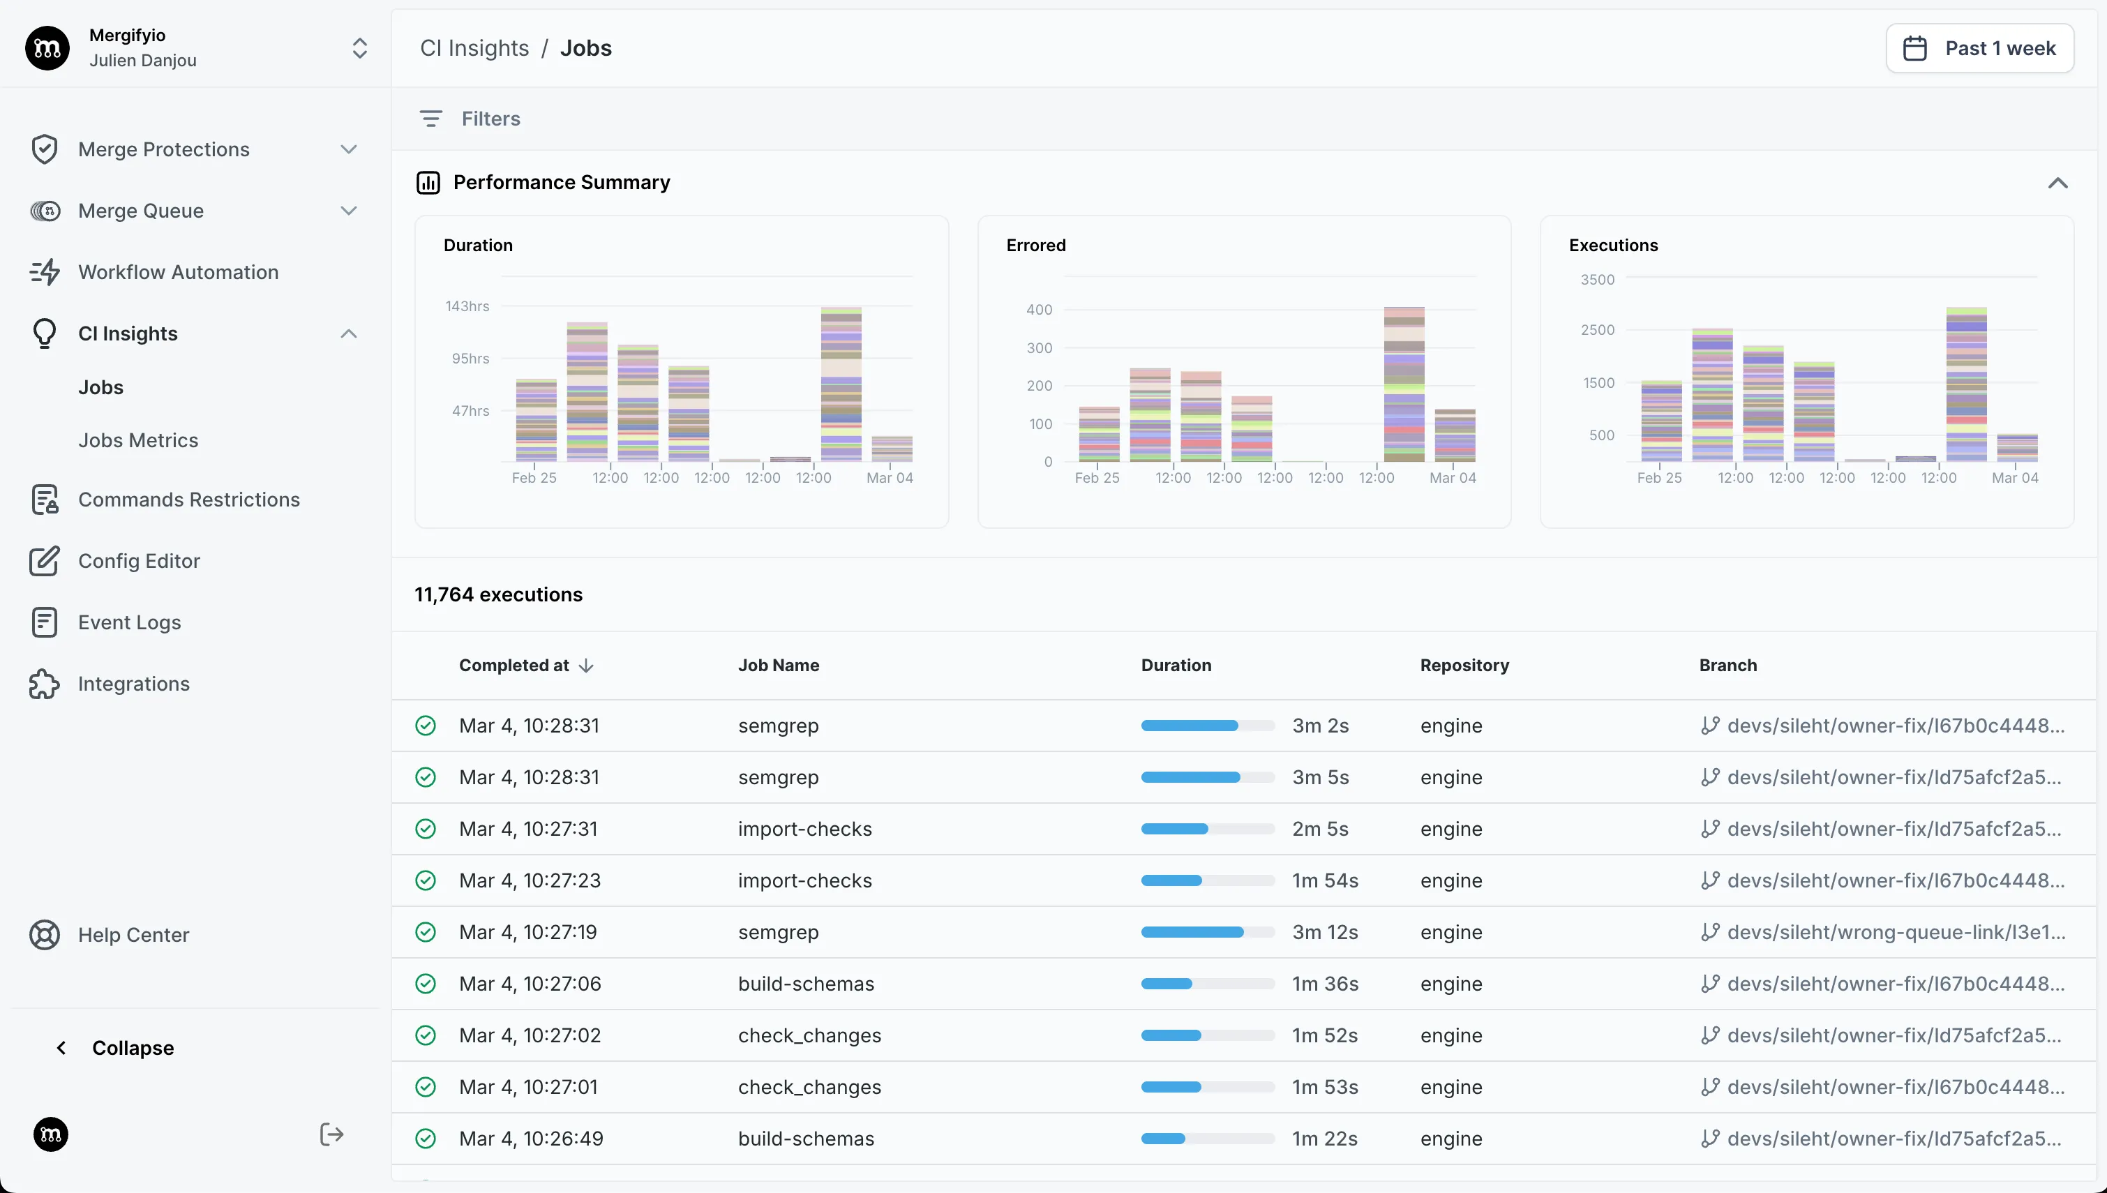This screenshot has width=2107, height=1193.
Task: Click the CI Insights lightbulb icon
Action: click(44, 333)
